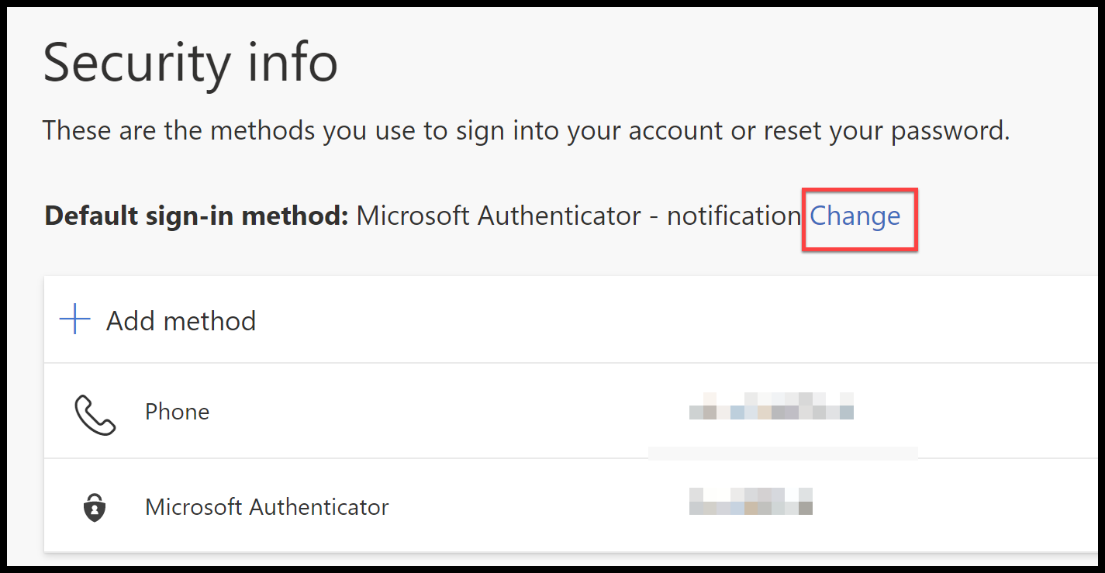
Task: Select the Add method text label
Action: (181, 320)
